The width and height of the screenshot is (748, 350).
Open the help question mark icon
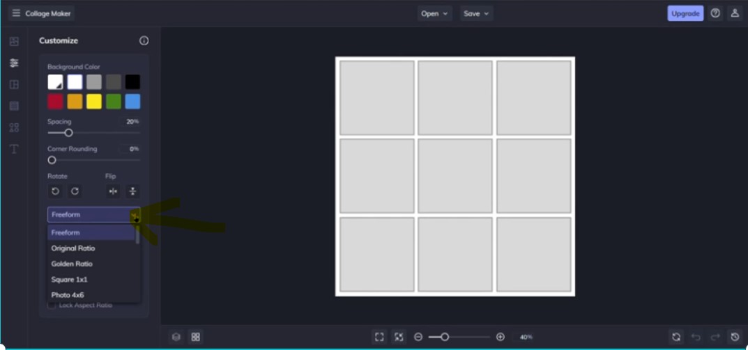[715, 13]
